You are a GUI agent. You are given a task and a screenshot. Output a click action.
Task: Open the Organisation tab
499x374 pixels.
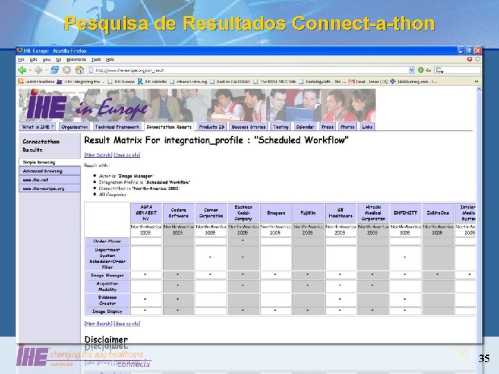74,127
